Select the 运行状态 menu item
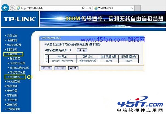Image resolution: width=166 pixels, height=114 pixels. [x=12, y=36]
